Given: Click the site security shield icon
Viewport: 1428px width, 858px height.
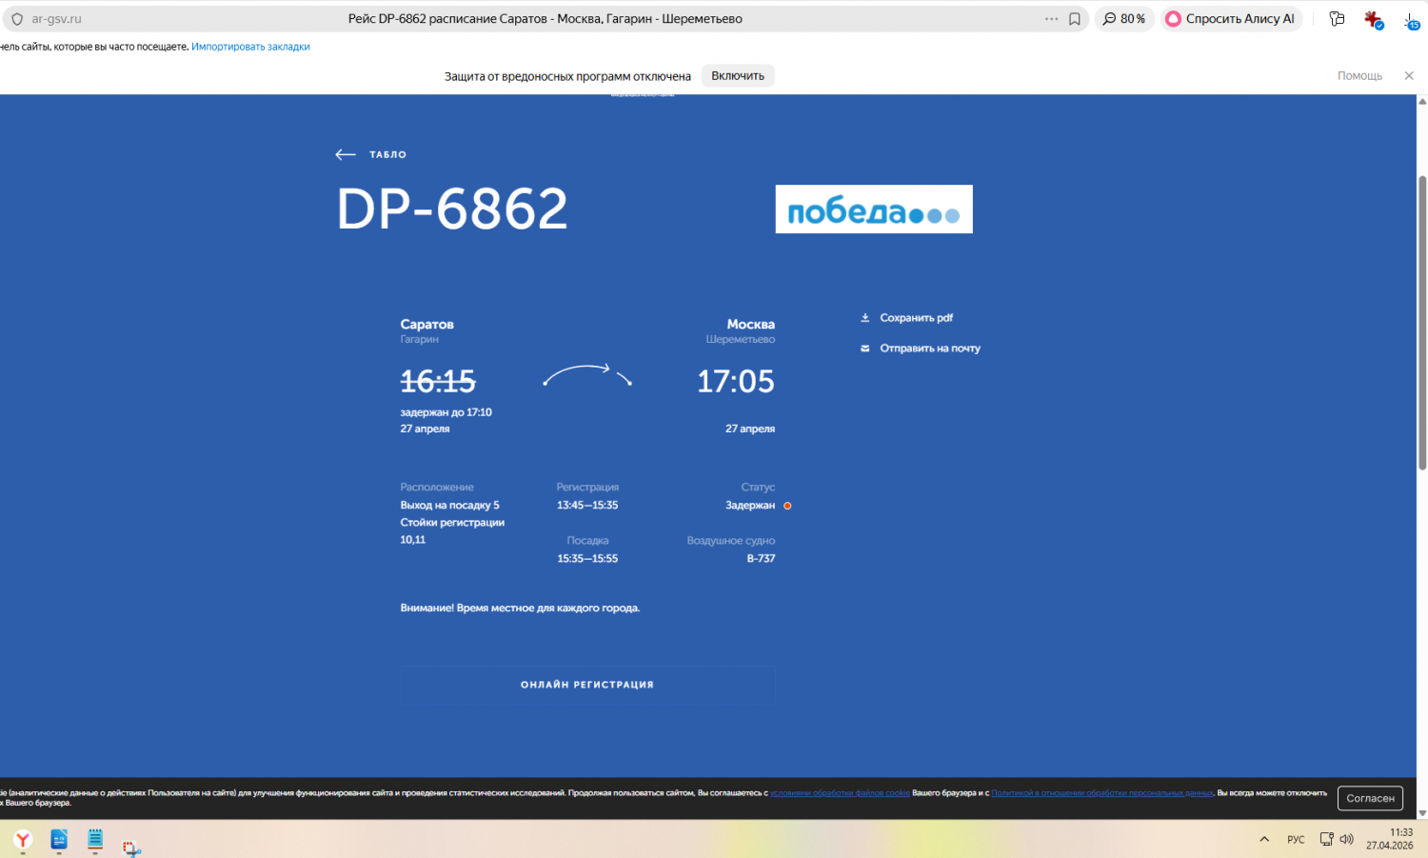Looking at the screenshot, I should pos(16,19).
